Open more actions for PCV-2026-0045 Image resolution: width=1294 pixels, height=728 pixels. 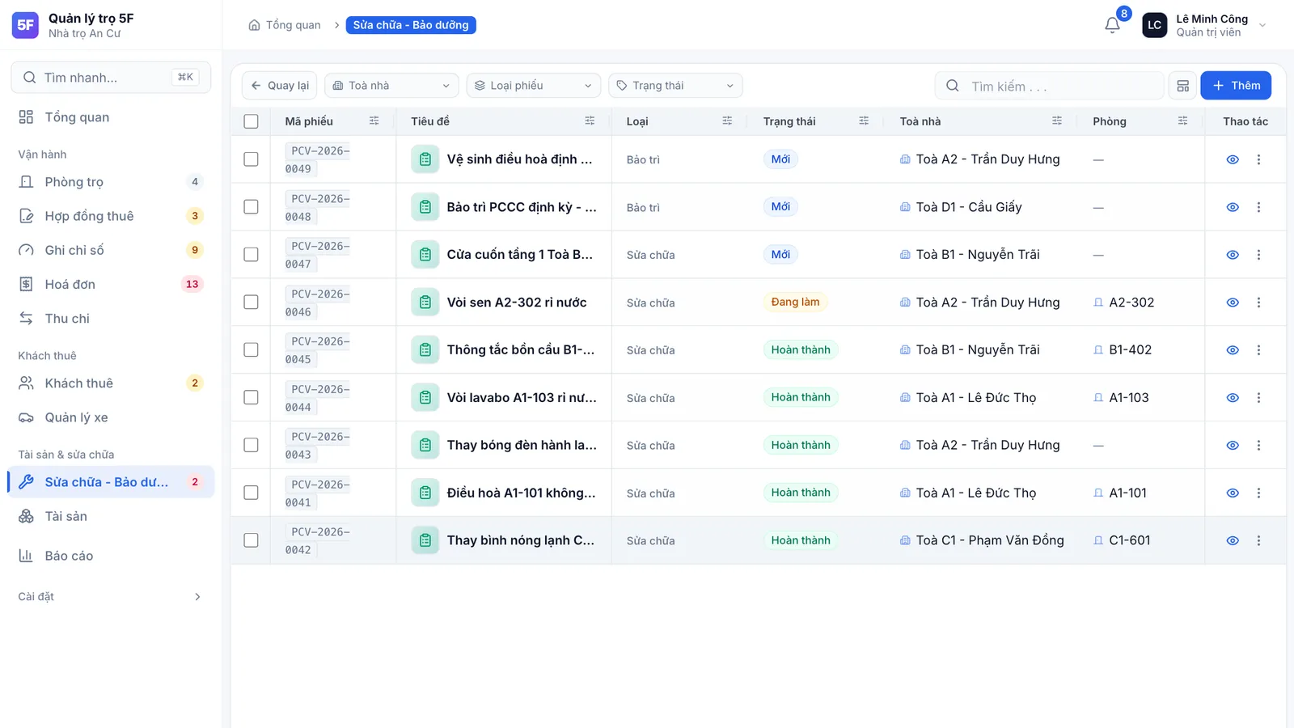coord(1258,350)
